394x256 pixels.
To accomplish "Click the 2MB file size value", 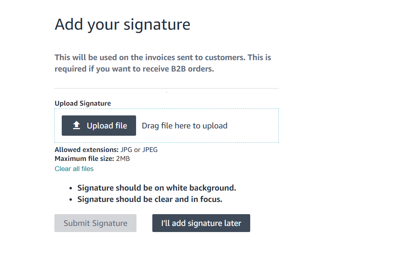I will point(123,158).
